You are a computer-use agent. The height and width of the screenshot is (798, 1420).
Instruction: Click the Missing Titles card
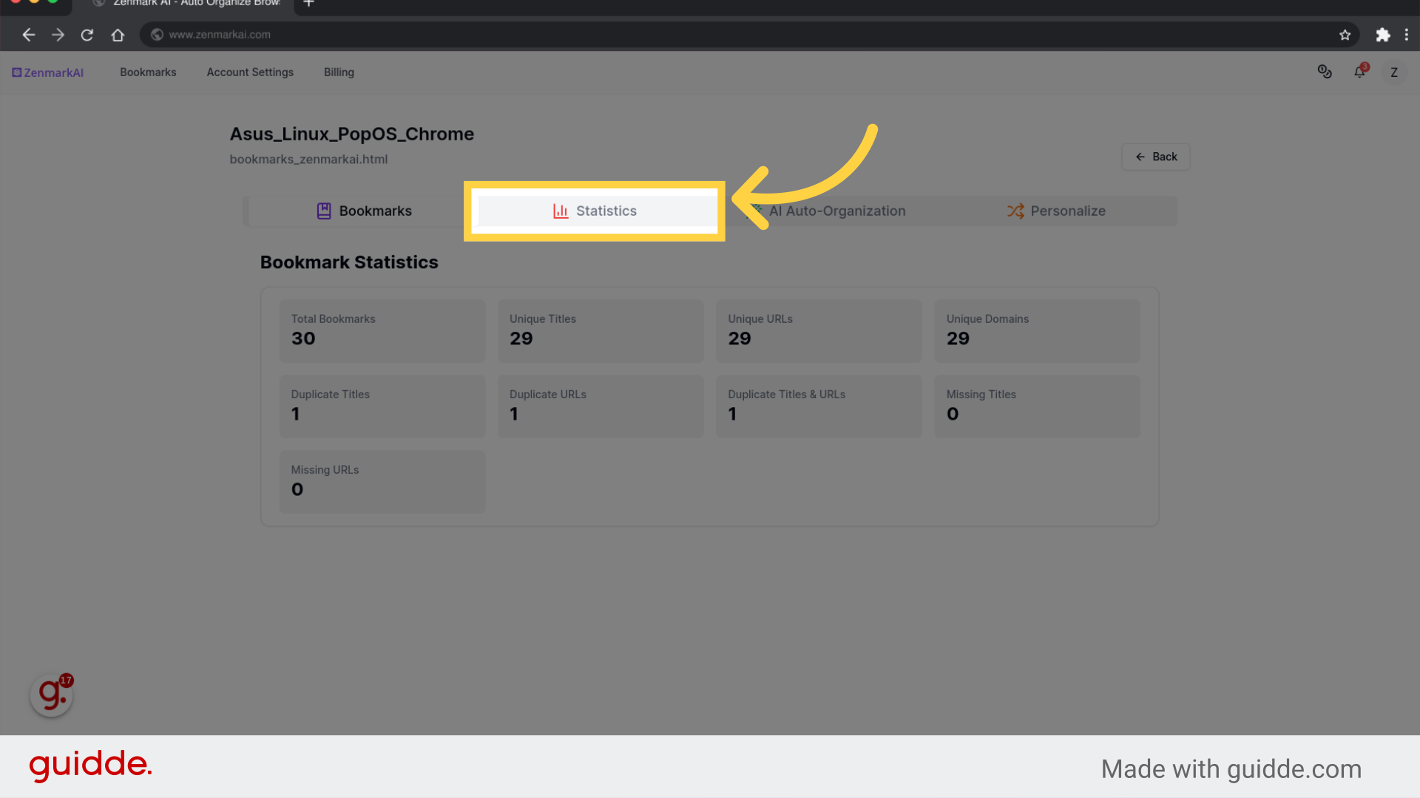click(1037, 406)
